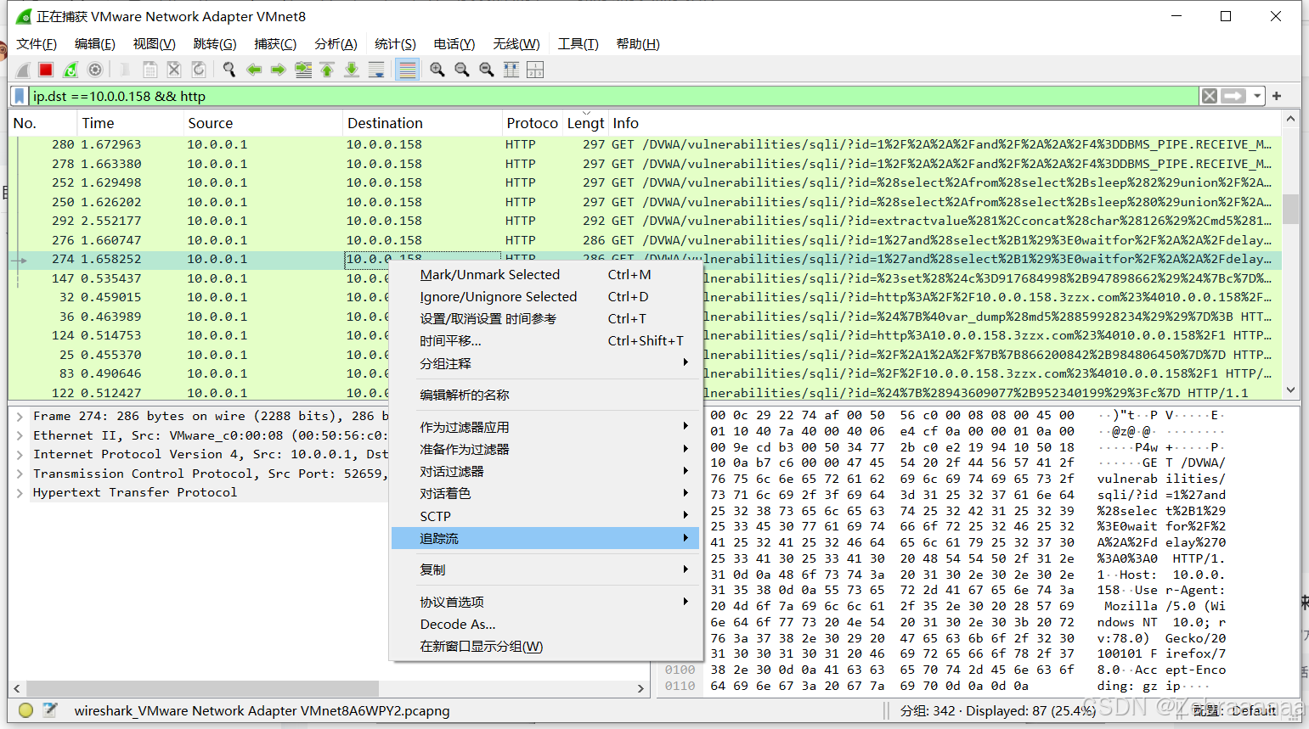Open 对话着色 submenu
The height and width of the screenshot is (729, 1309).
(x=545, y=493)
